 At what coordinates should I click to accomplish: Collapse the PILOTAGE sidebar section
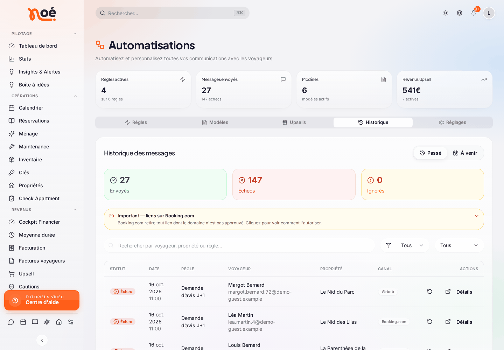(75, 34)
